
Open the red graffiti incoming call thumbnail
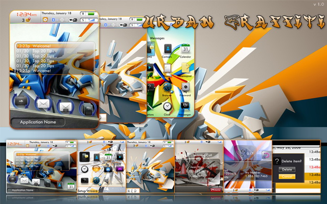point(199,166)
